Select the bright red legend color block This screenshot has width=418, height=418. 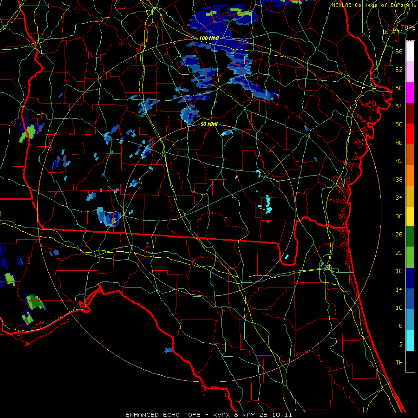tap(410, 134)
